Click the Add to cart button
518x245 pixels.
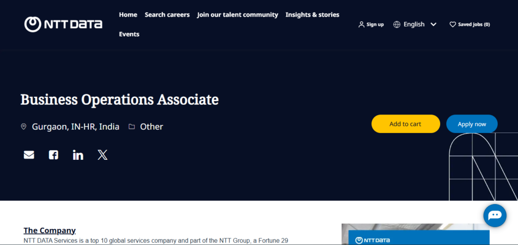coord(406,124)
